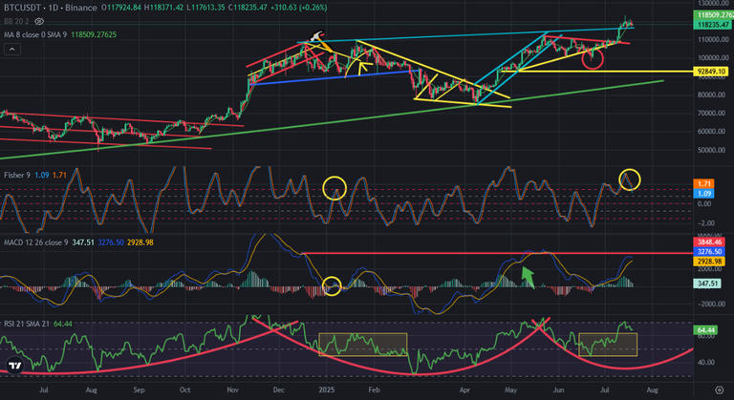The height and width of the screenshot is (400, 734).
Task: Click the -2000.00 MACD scale label
Action: pos(711,304)
